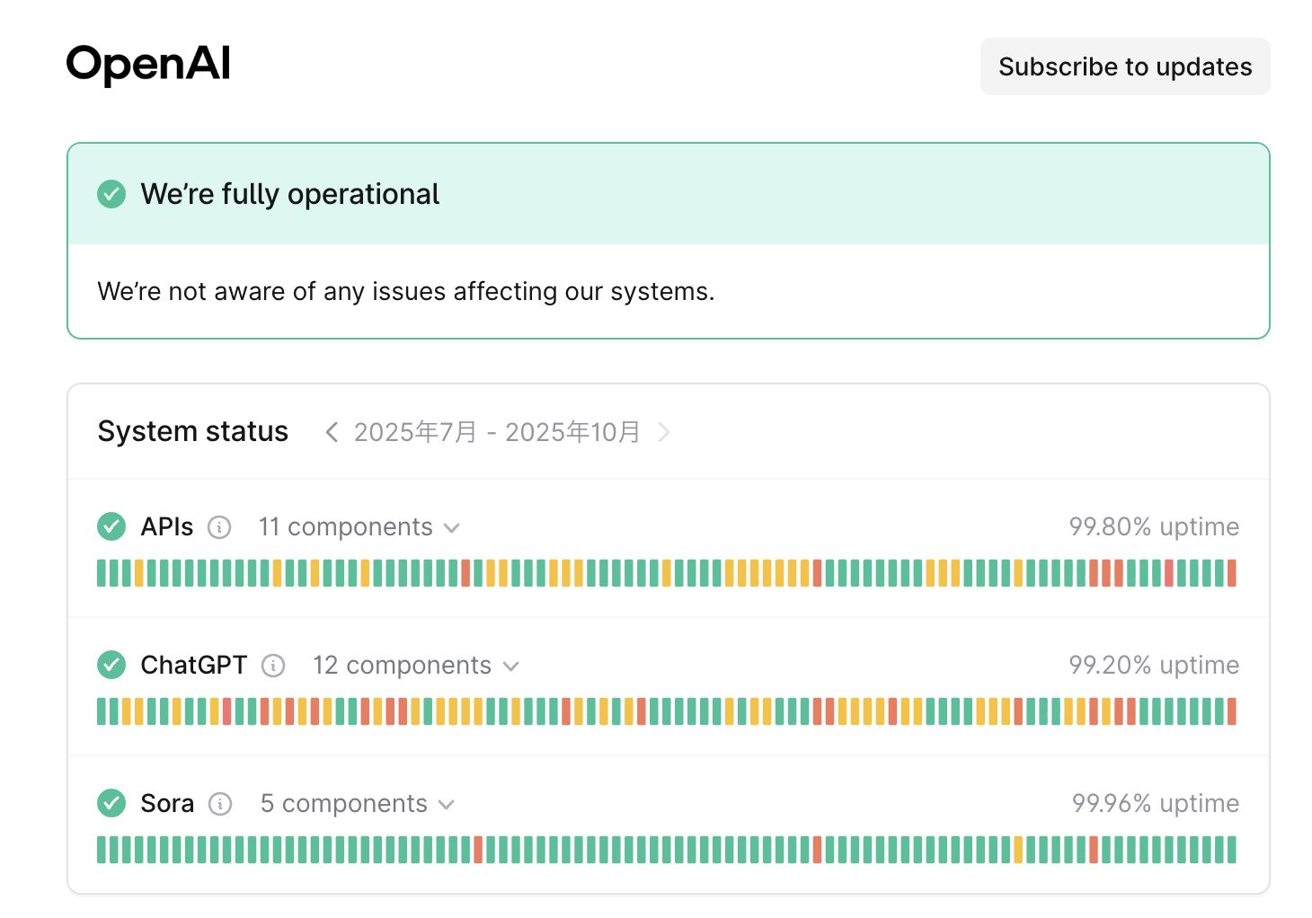Click the OpenAI logo
This screenshot has height=918, width=1312.
(x=148, y=65)
